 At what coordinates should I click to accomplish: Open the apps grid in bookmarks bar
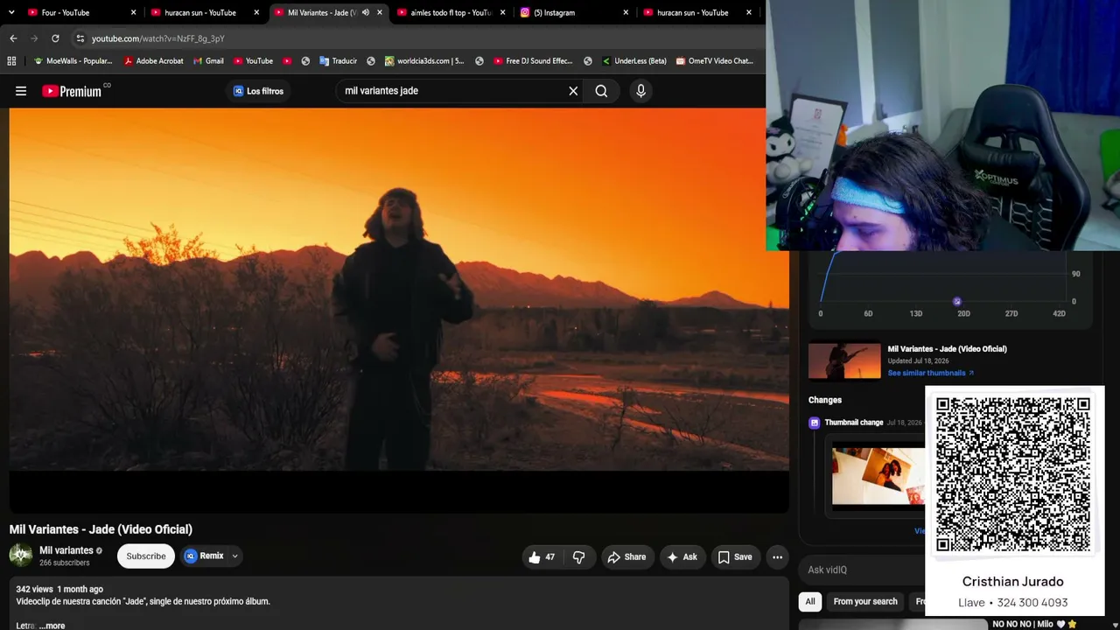pos(11,61)
